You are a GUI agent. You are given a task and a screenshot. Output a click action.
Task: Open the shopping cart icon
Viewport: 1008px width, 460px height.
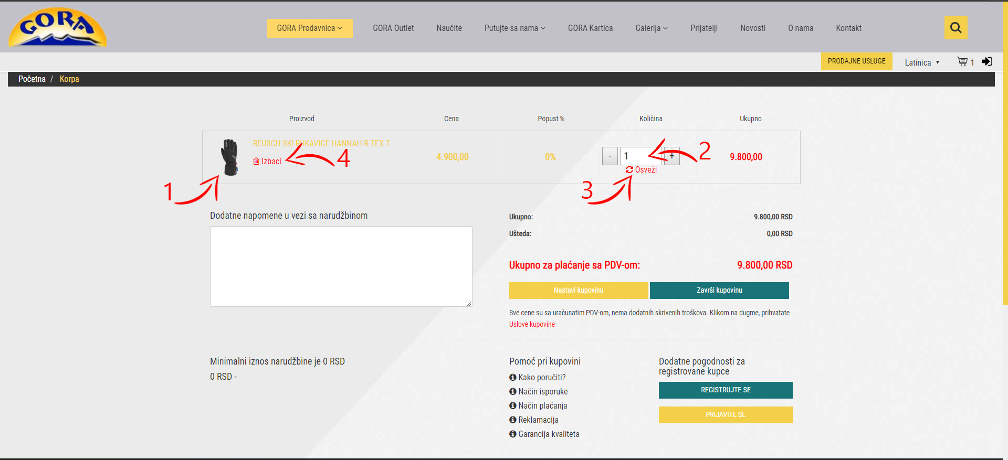[x=962, y=62]
